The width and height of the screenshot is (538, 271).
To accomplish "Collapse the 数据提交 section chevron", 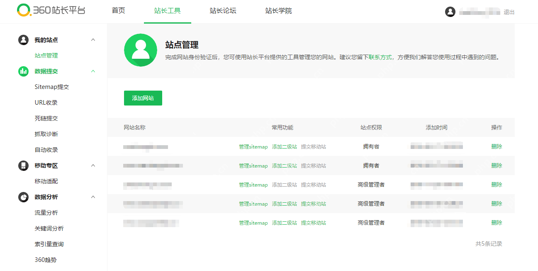I will (93, 71).
